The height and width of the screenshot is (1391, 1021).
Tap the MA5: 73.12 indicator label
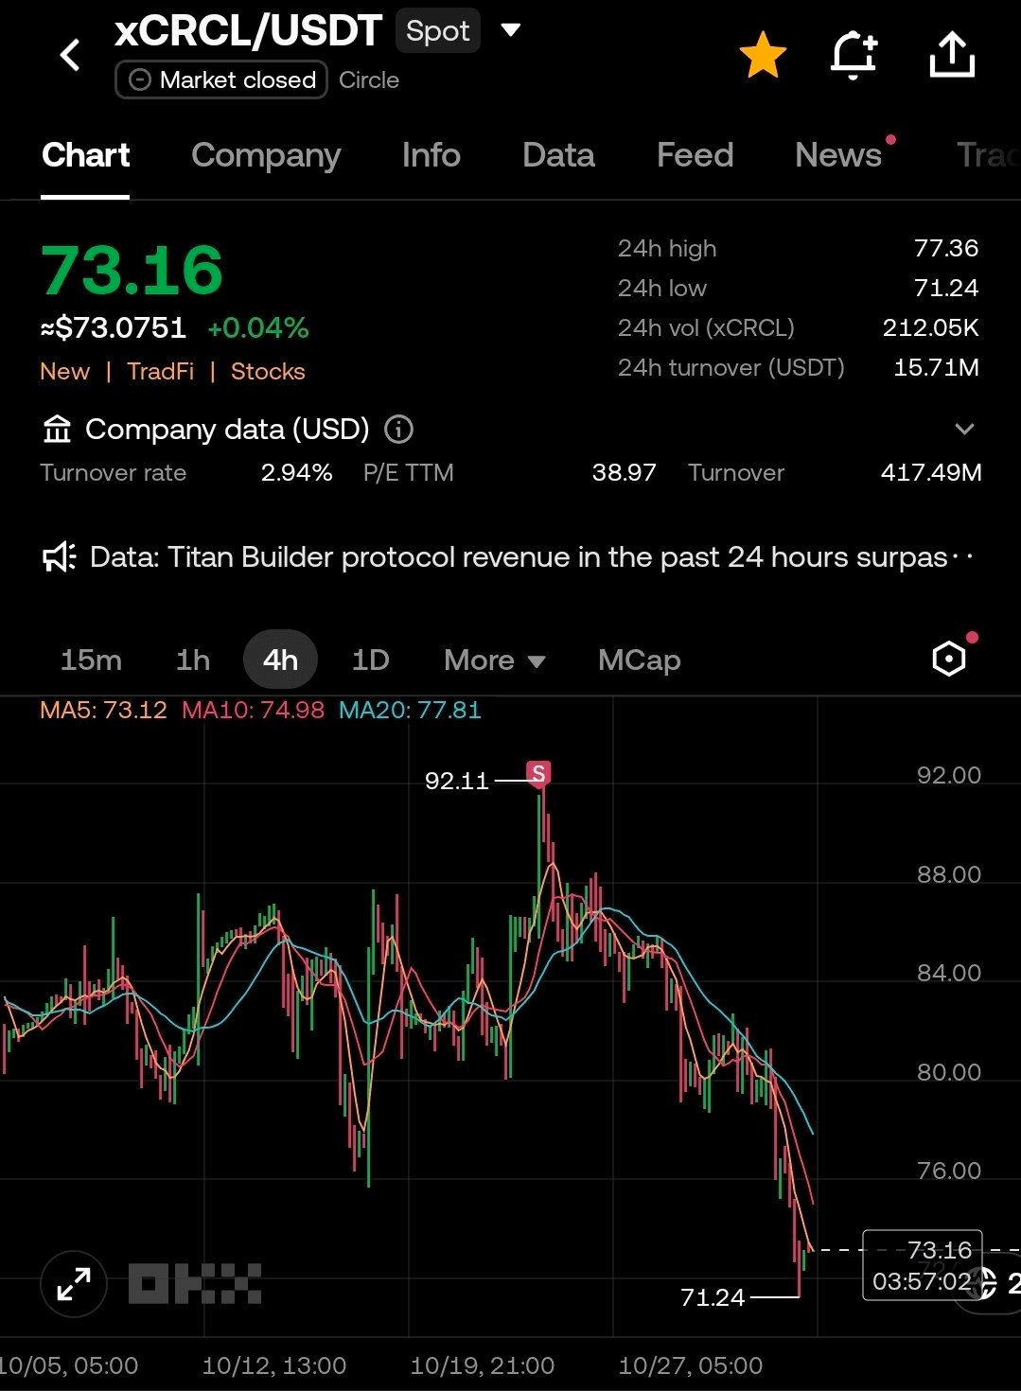(x=103, y=710)
